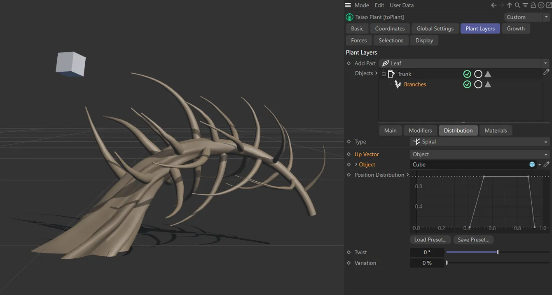Click the pencil edit icon beside the layer list
The height and width of the screenshot is (295, 552).
[547, 72]
